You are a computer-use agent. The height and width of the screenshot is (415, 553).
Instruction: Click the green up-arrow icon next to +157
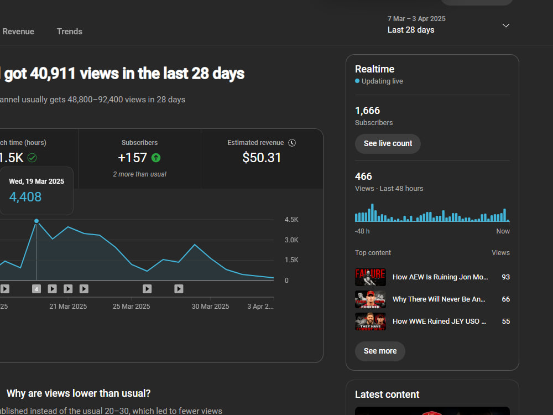(x=156, y=158)
